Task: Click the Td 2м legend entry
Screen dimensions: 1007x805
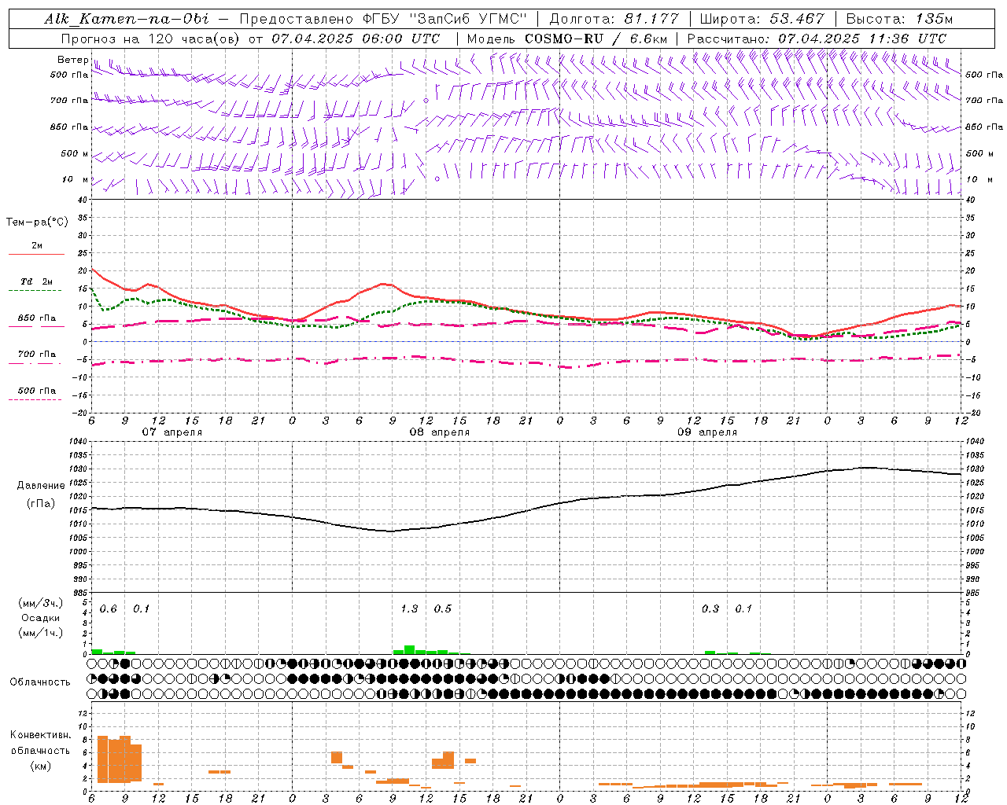Action: pyautogui.click(x=36, y=281)
